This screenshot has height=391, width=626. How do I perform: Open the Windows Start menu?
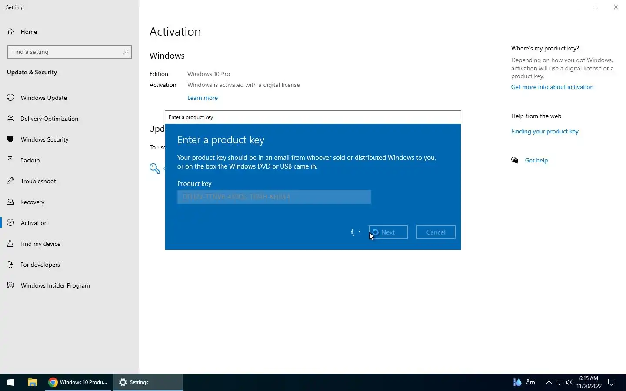(10, 382)
